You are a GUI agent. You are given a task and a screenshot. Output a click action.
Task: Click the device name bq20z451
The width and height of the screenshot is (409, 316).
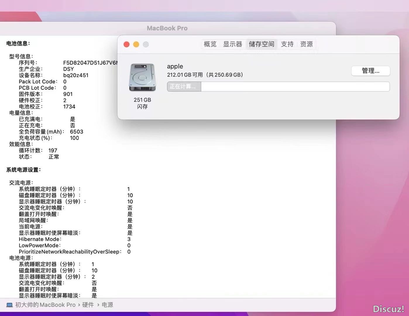pyautogui.click(x=76, y=75)
